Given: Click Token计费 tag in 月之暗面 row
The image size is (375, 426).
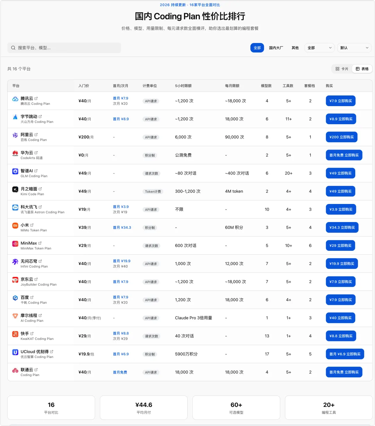Looking at the screenshot, I should tap(153, 191).
